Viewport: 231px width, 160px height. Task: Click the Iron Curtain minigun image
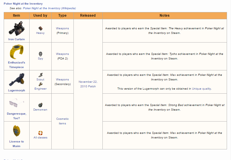click(17, 28)
